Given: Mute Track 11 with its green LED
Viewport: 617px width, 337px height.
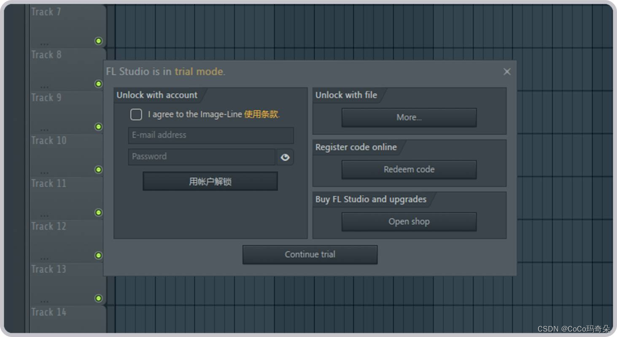Looking at the screenshot, I should pyautogui.click(x=98, y=212).
